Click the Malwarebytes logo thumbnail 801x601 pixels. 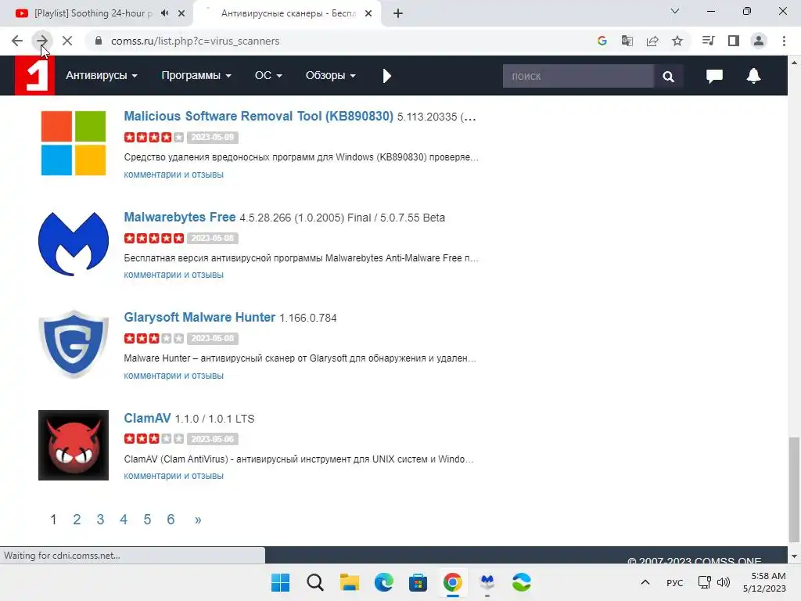coord(73,244)
